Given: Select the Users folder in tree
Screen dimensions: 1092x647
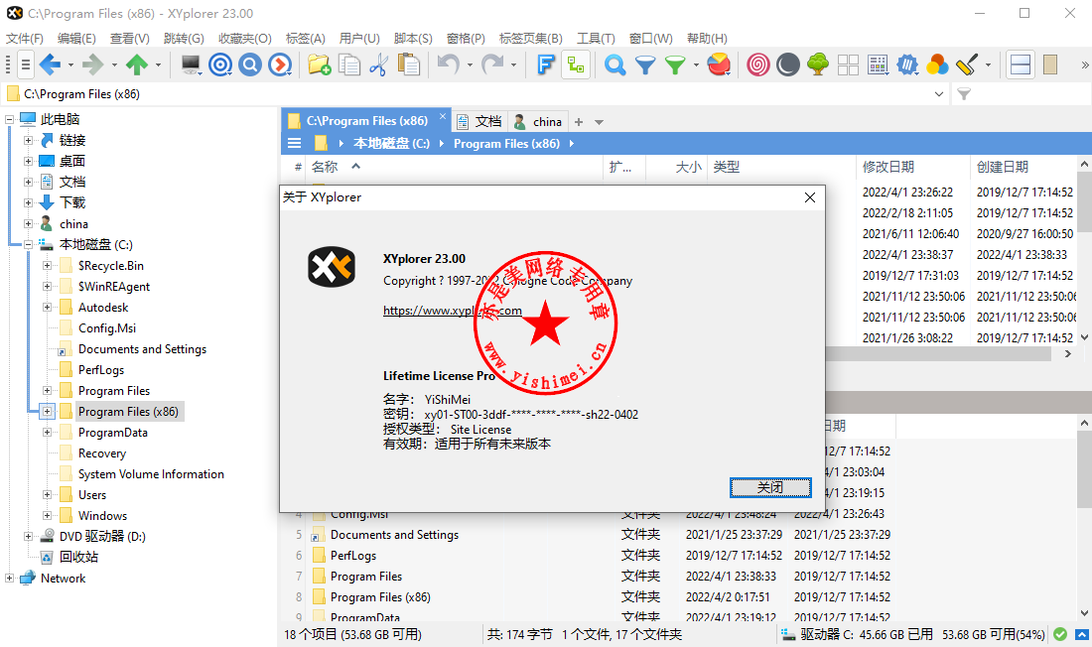Looking at the screenshot, I should point(92,495).
